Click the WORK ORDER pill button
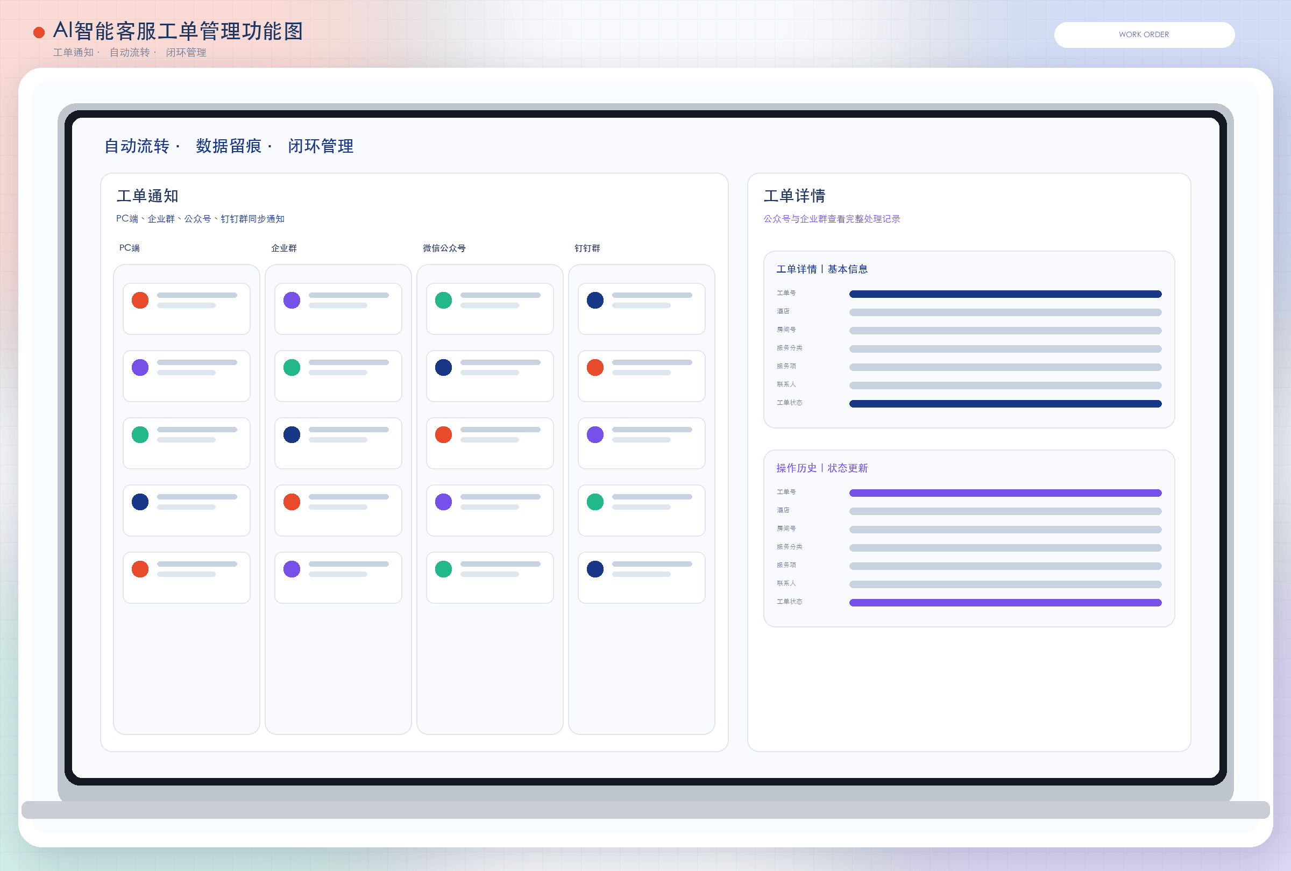 point(1144,34)
